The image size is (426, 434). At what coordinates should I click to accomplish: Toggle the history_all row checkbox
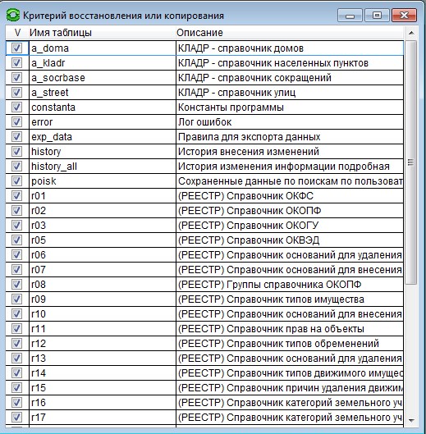tap(16, 167)
